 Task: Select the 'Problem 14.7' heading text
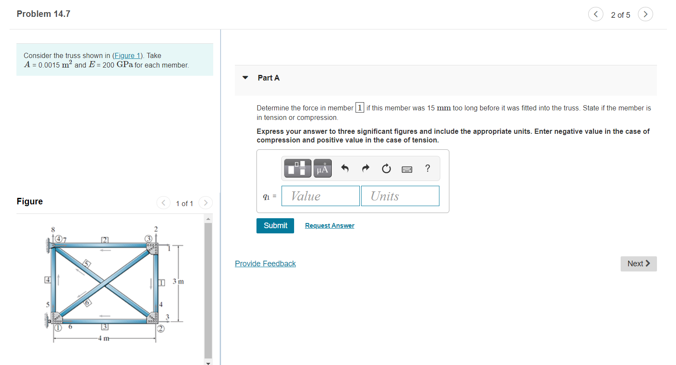click(43, 14)
